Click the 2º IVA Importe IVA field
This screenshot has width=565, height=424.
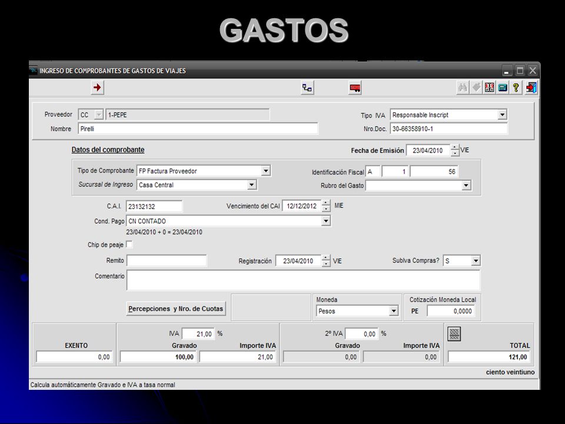pos(401,357)
